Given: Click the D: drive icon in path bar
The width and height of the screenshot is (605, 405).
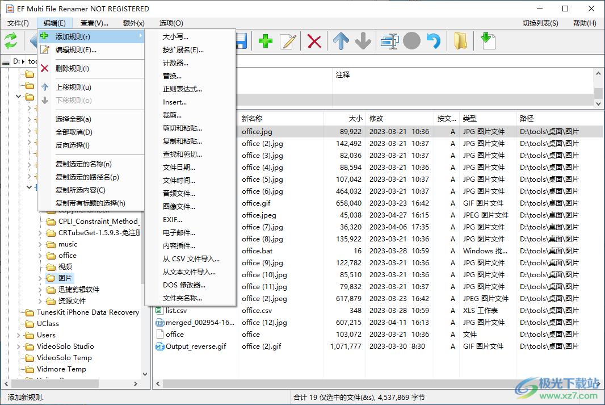Looking at the screenshot, I should point(6,62).
